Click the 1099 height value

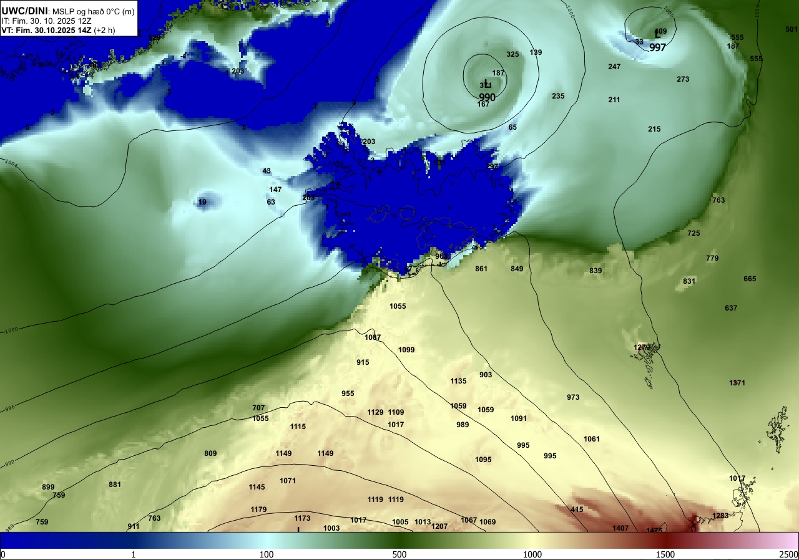[406, 350]
